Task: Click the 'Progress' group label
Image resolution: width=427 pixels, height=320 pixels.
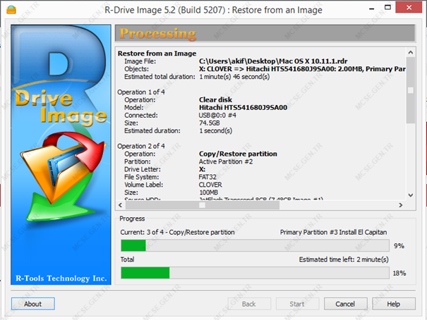Action: tap(132, 219)
